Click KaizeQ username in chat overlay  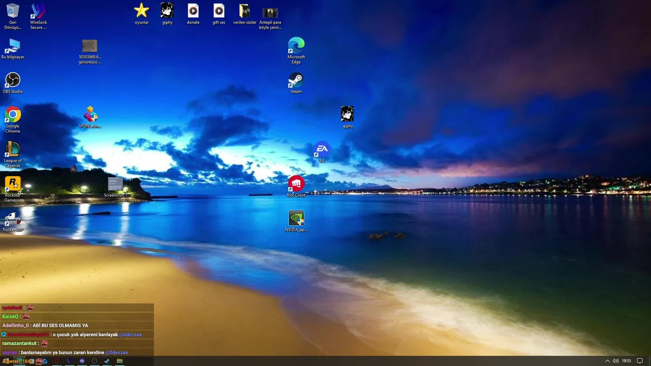[x=10, y=317]
